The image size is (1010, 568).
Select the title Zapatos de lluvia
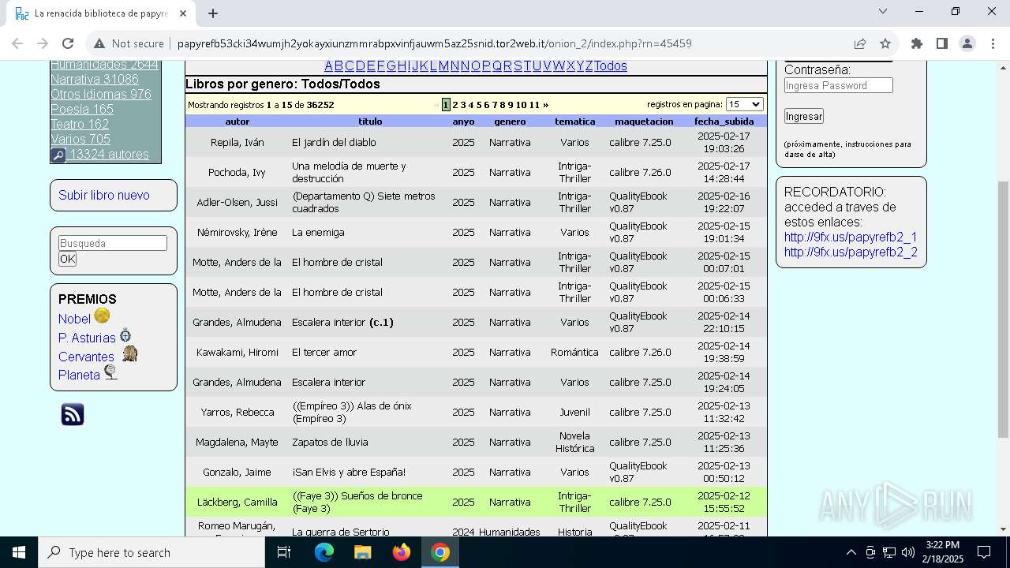pyautogui.click(x=330, y=442)
